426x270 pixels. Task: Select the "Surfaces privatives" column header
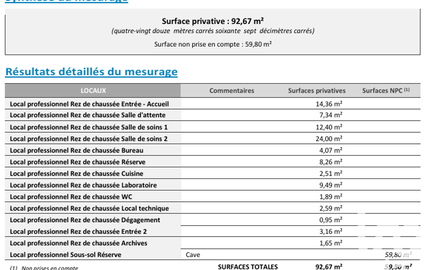(x=317, y=91)
